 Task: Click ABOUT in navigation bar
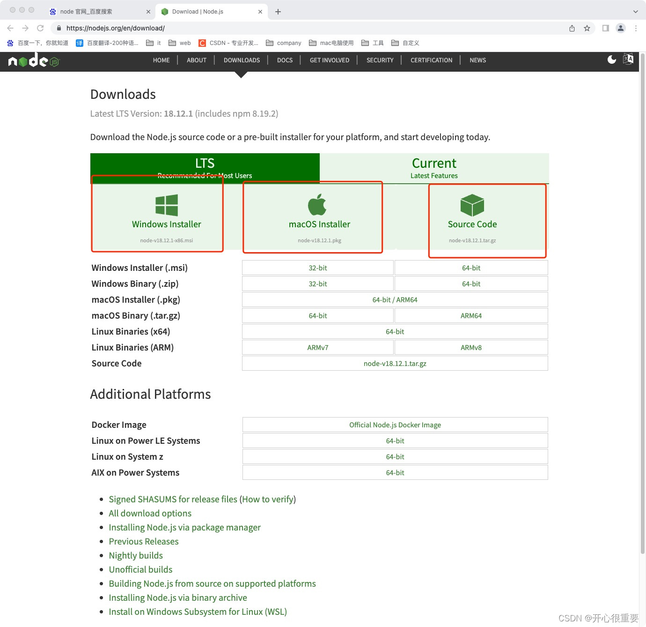click(197, 60)
